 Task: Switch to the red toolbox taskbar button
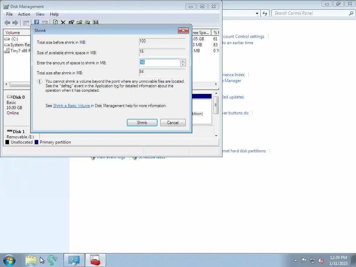tap(95, 260)
